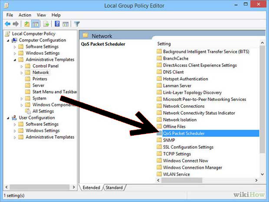
Task: Click the Up One Level folder icon
Action: point(27,24)
